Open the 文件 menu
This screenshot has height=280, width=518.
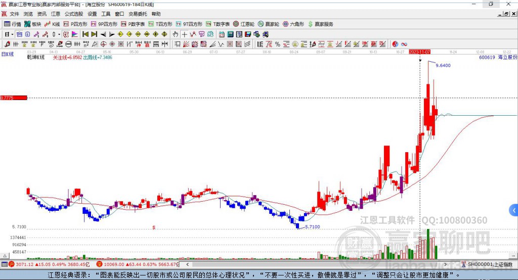15,14
